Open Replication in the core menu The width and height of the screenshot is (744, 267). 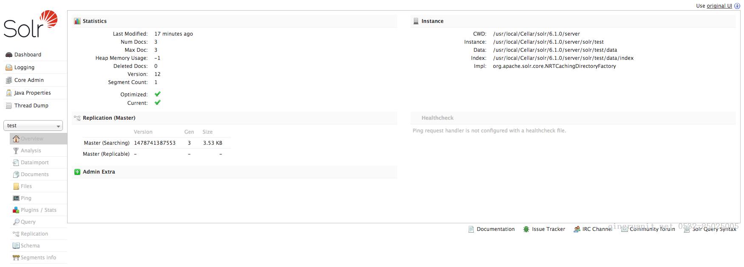point(34,234)
